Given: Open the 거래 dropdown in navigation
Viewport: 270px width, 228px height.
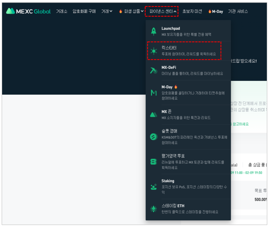Looking at the screenshot, I should coord(107,12).
